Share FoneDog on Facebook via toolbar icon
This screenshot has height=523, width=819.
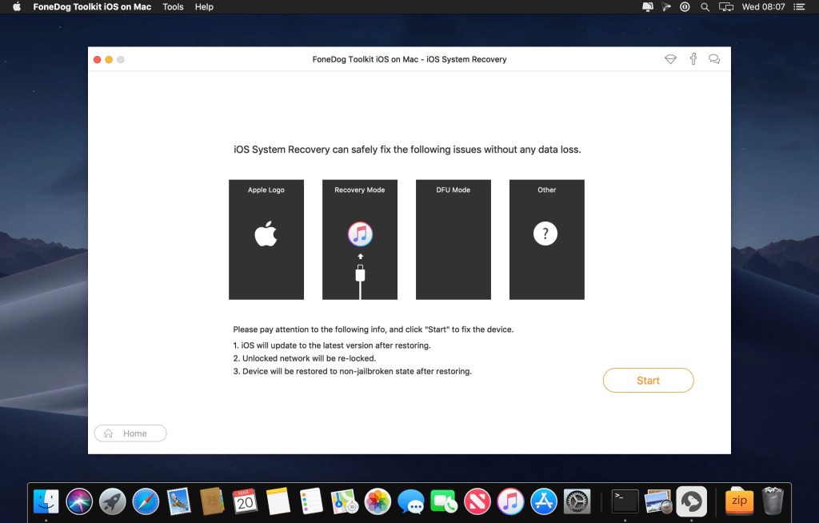pyautogui.click(x=693, y=58)
